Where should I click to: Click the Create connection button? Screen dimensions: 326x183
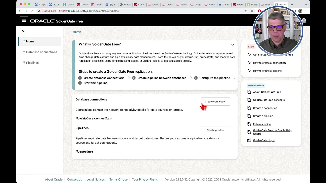(215, 102)
